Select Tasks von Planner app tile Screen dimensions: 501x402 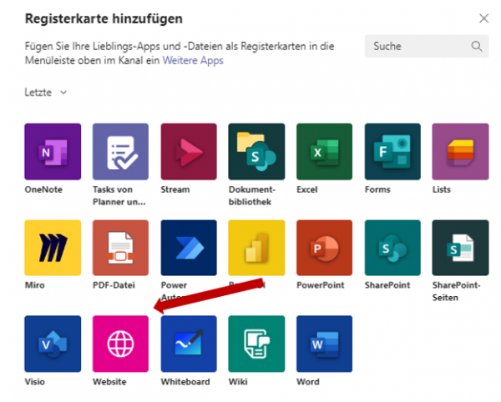[x=120, y=152]
